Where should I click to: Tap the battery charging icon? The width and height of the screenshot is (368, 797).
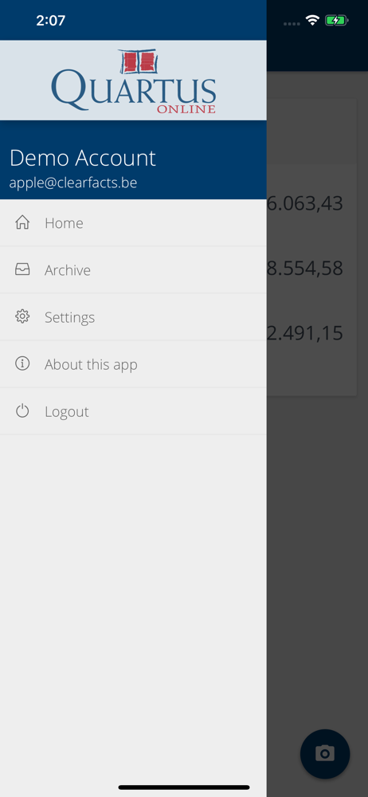[x=336, y=21]
